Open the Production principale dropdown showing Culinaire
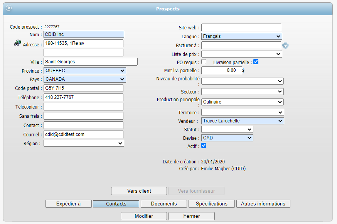The height and width of the screenshot is (224, 337). coord(243,102)
